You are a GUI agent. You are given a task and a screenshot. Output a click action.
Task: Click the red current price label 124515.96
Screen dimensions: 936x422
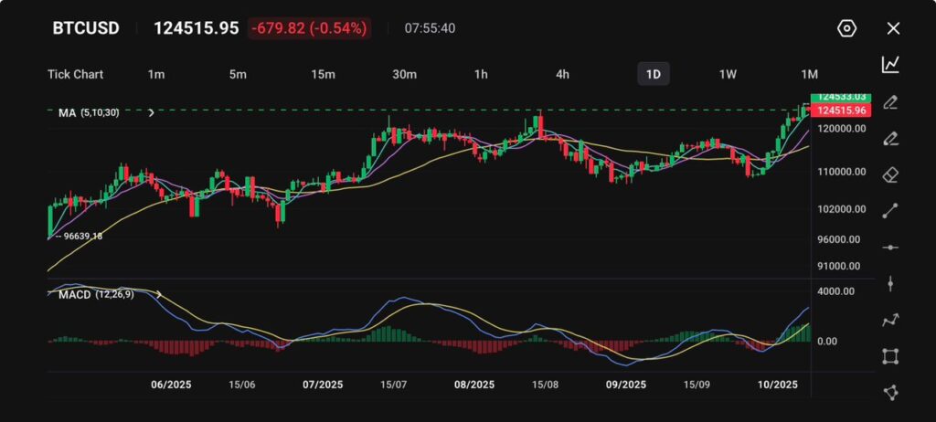click(843, 111)
